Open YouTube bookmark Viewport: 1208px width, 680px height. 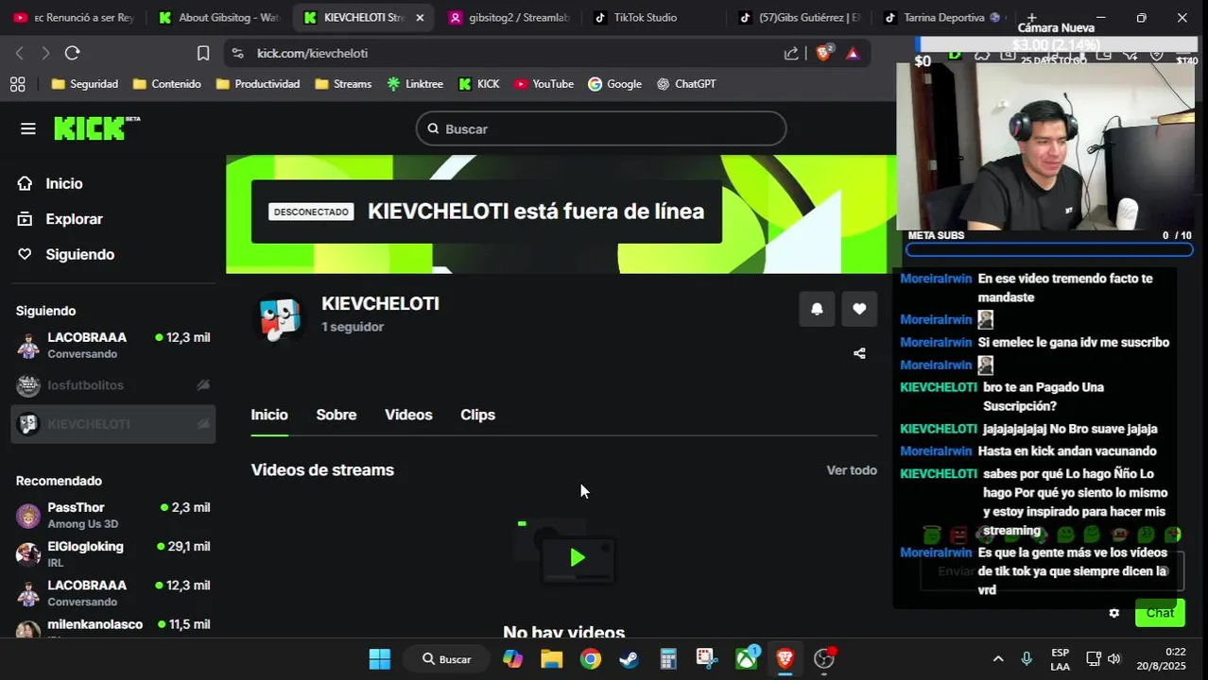tap(544, 84)
